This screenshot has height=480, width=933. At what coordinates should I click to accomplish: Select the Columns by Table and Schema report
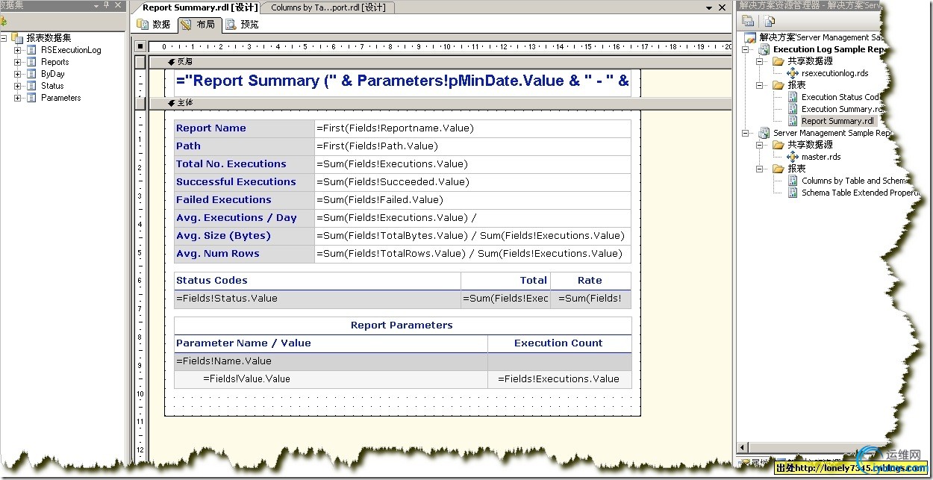pyautogui.click(x=848, y=181)
